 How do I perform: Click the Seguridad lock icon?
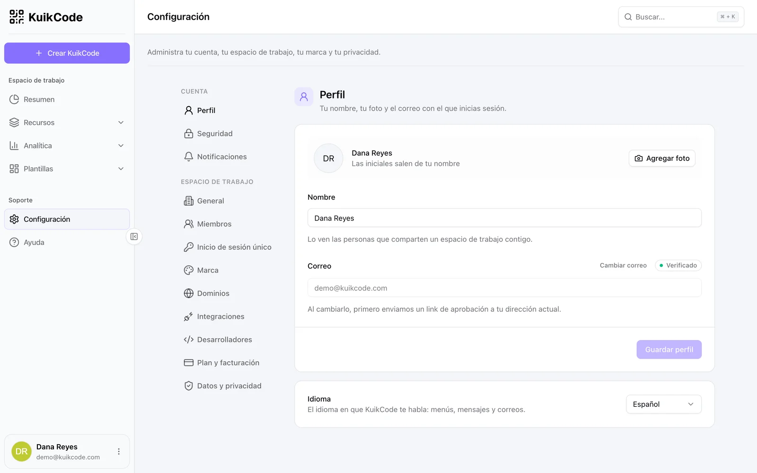pos(188,133)
